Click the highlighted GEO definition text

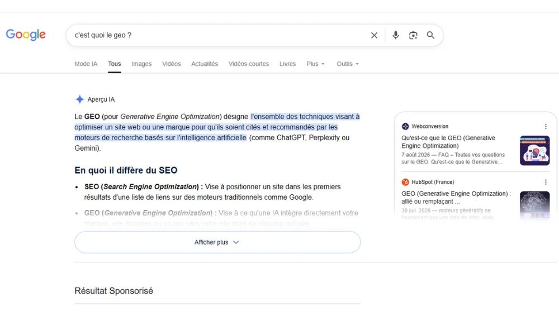(217, 127)
